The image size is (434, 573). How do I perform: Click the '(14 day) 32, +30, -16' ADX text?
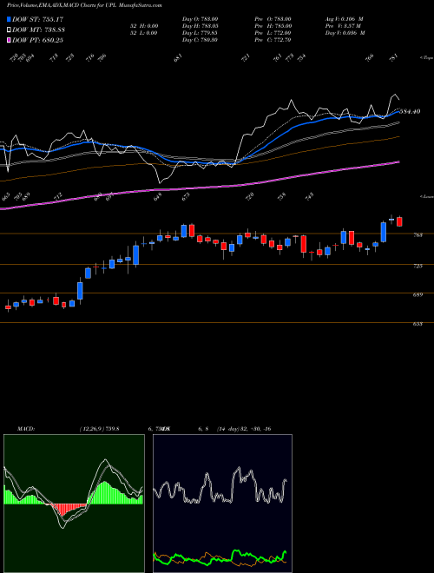[243, 429]
